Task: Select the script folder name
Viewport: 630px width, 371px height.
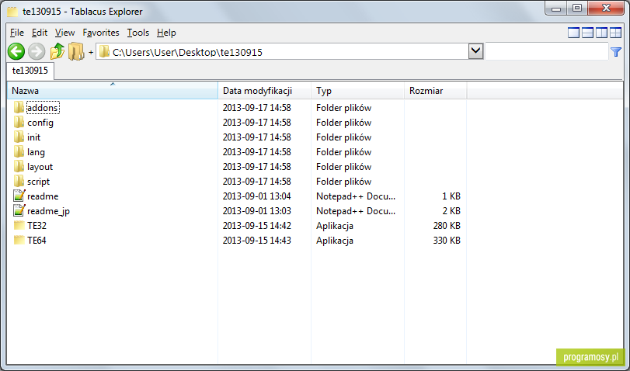Action: tap(39, 182)
